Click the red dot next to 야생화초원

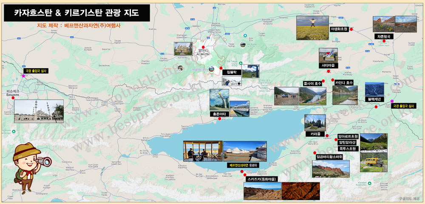351,29
